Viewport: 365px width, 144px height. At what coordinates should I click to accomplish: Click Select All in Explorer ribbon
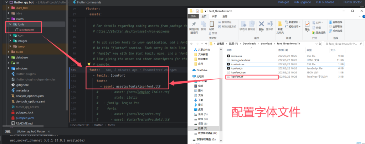pyautogui.click(x=335, y=22)
